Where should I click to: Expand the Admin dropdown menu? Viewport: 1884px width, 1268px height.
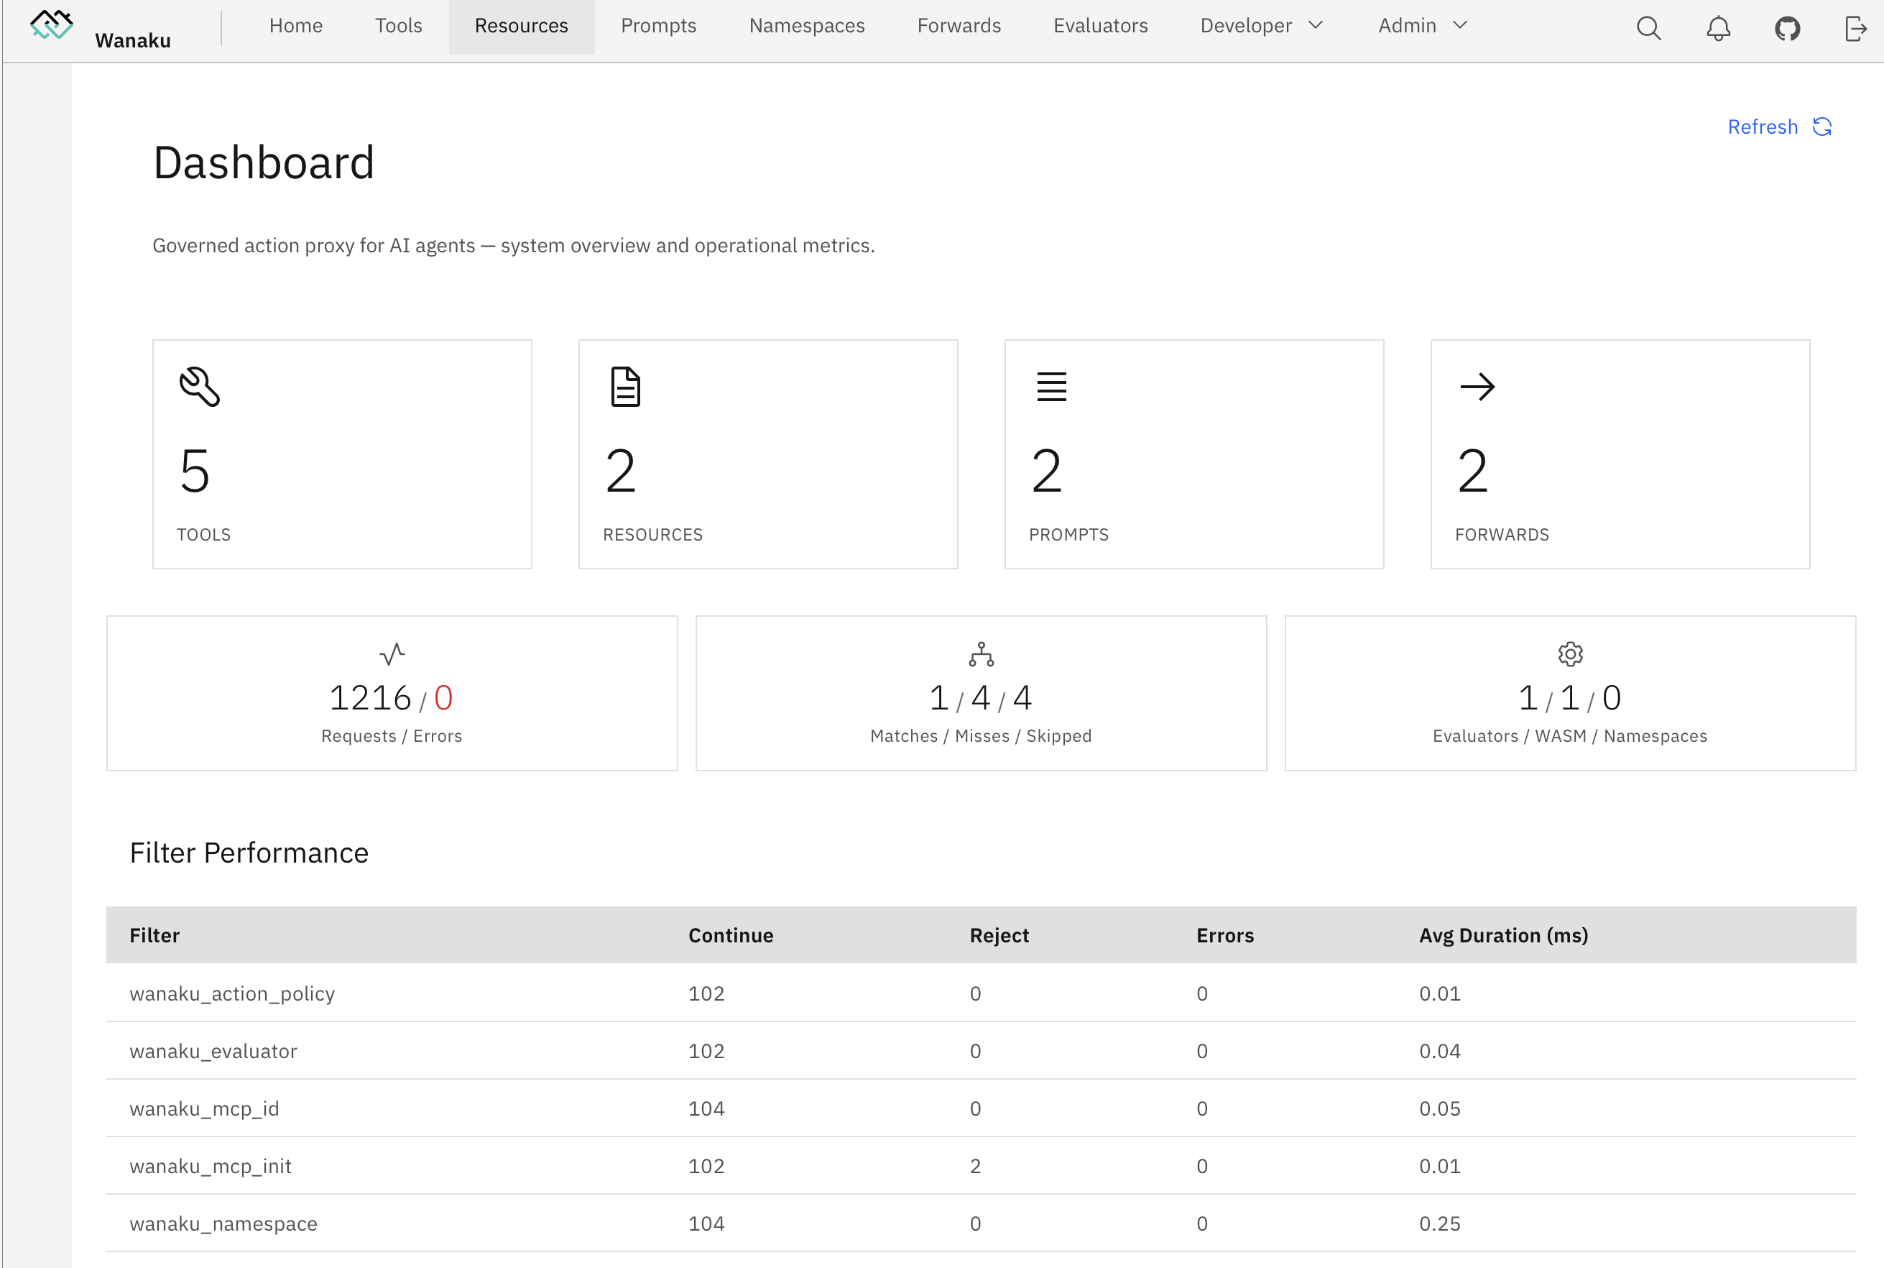[1423, 26]
